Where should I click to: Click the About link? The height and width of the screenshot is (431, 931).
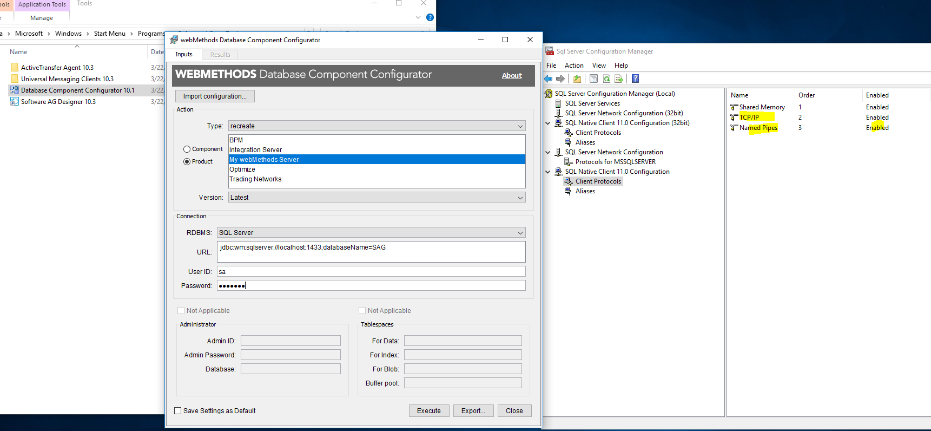point(512,76)
